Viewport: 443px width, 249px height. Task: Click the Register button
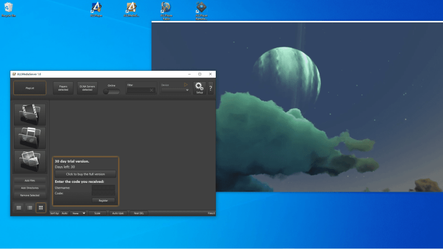coord(103,201)
